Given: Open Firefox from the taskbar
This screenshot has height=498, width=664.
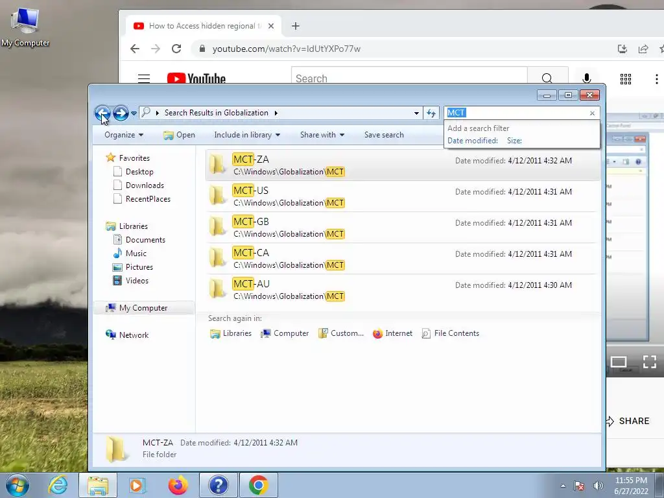Looking at the screenshot, I should (178, 485).
